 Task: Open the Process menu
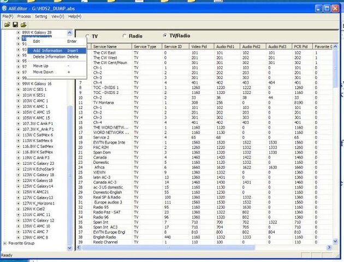coord(24,16)
